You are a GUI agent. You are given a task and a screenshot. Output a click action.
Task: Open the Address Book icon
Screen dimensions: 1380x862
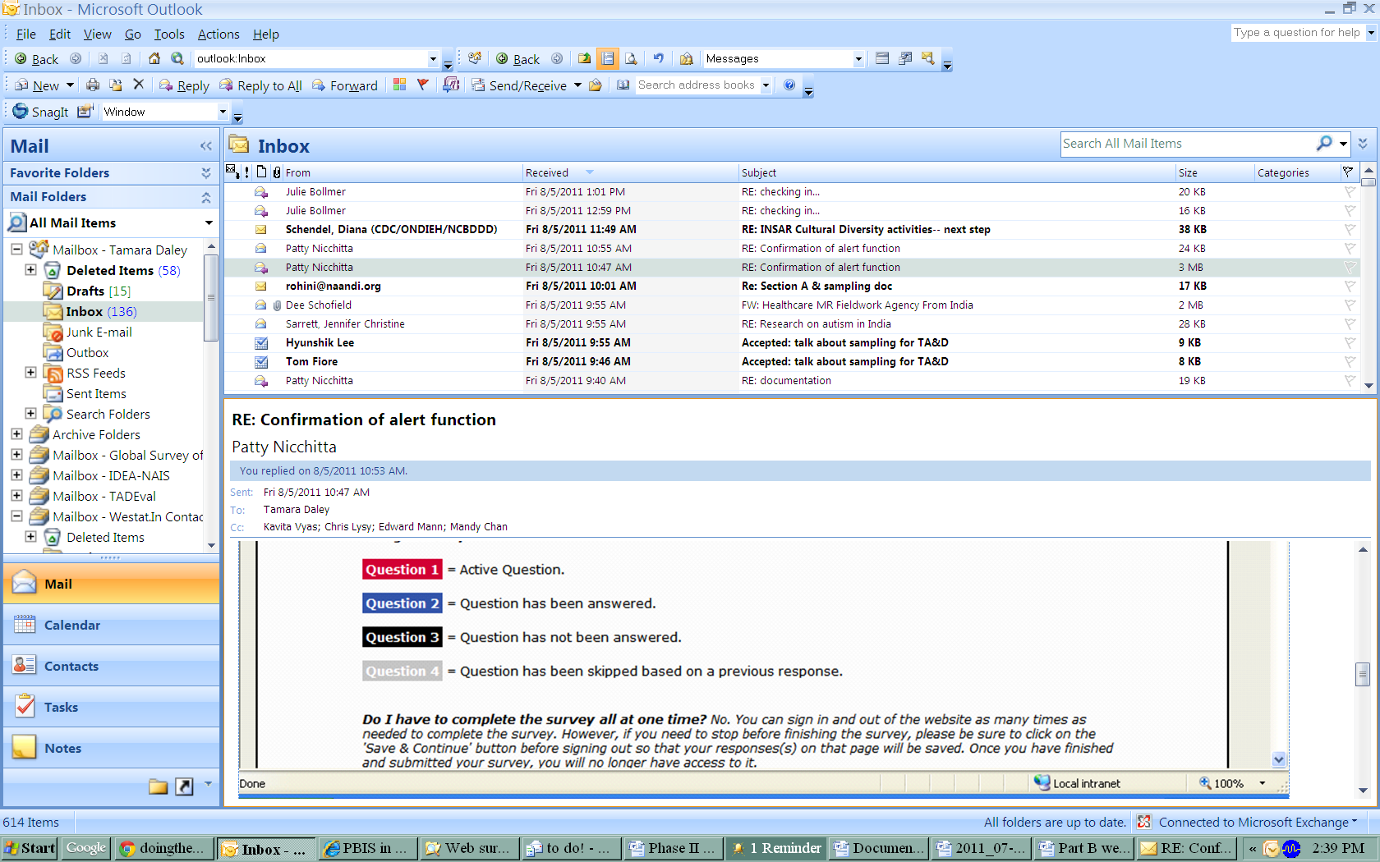click(x=623, y=85)
